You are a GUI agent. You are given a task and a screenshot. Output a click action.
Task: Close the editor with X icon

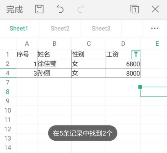(155, 9)
